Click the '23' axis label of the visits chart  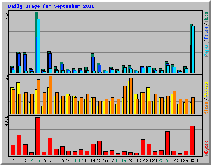click(7, 77)
